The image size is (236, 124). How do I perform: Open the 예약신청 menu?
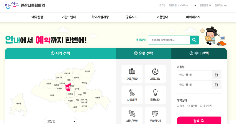(37, 17)
